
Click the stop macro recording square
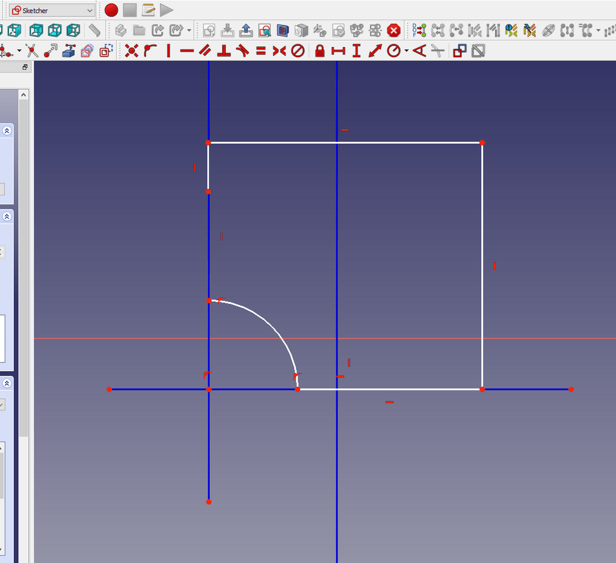(130, 10)
